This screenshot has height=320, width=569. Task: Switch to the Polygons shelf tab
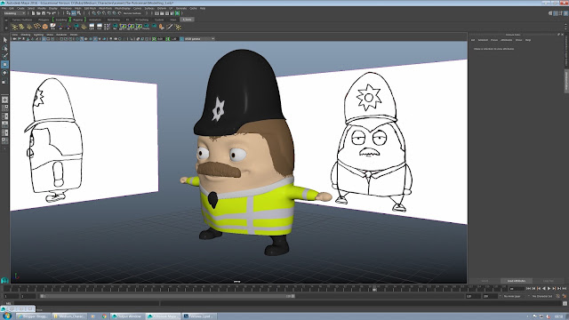tap(44, 20)
